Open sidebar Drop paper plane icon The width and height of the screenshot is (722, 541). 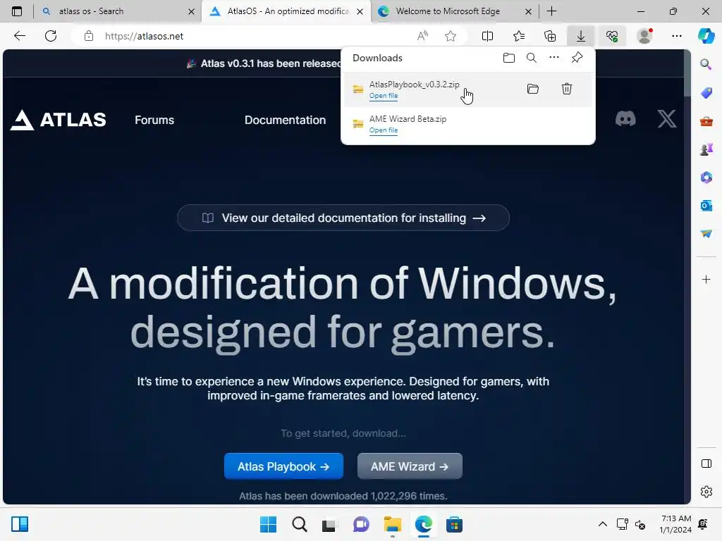[706, 234]
